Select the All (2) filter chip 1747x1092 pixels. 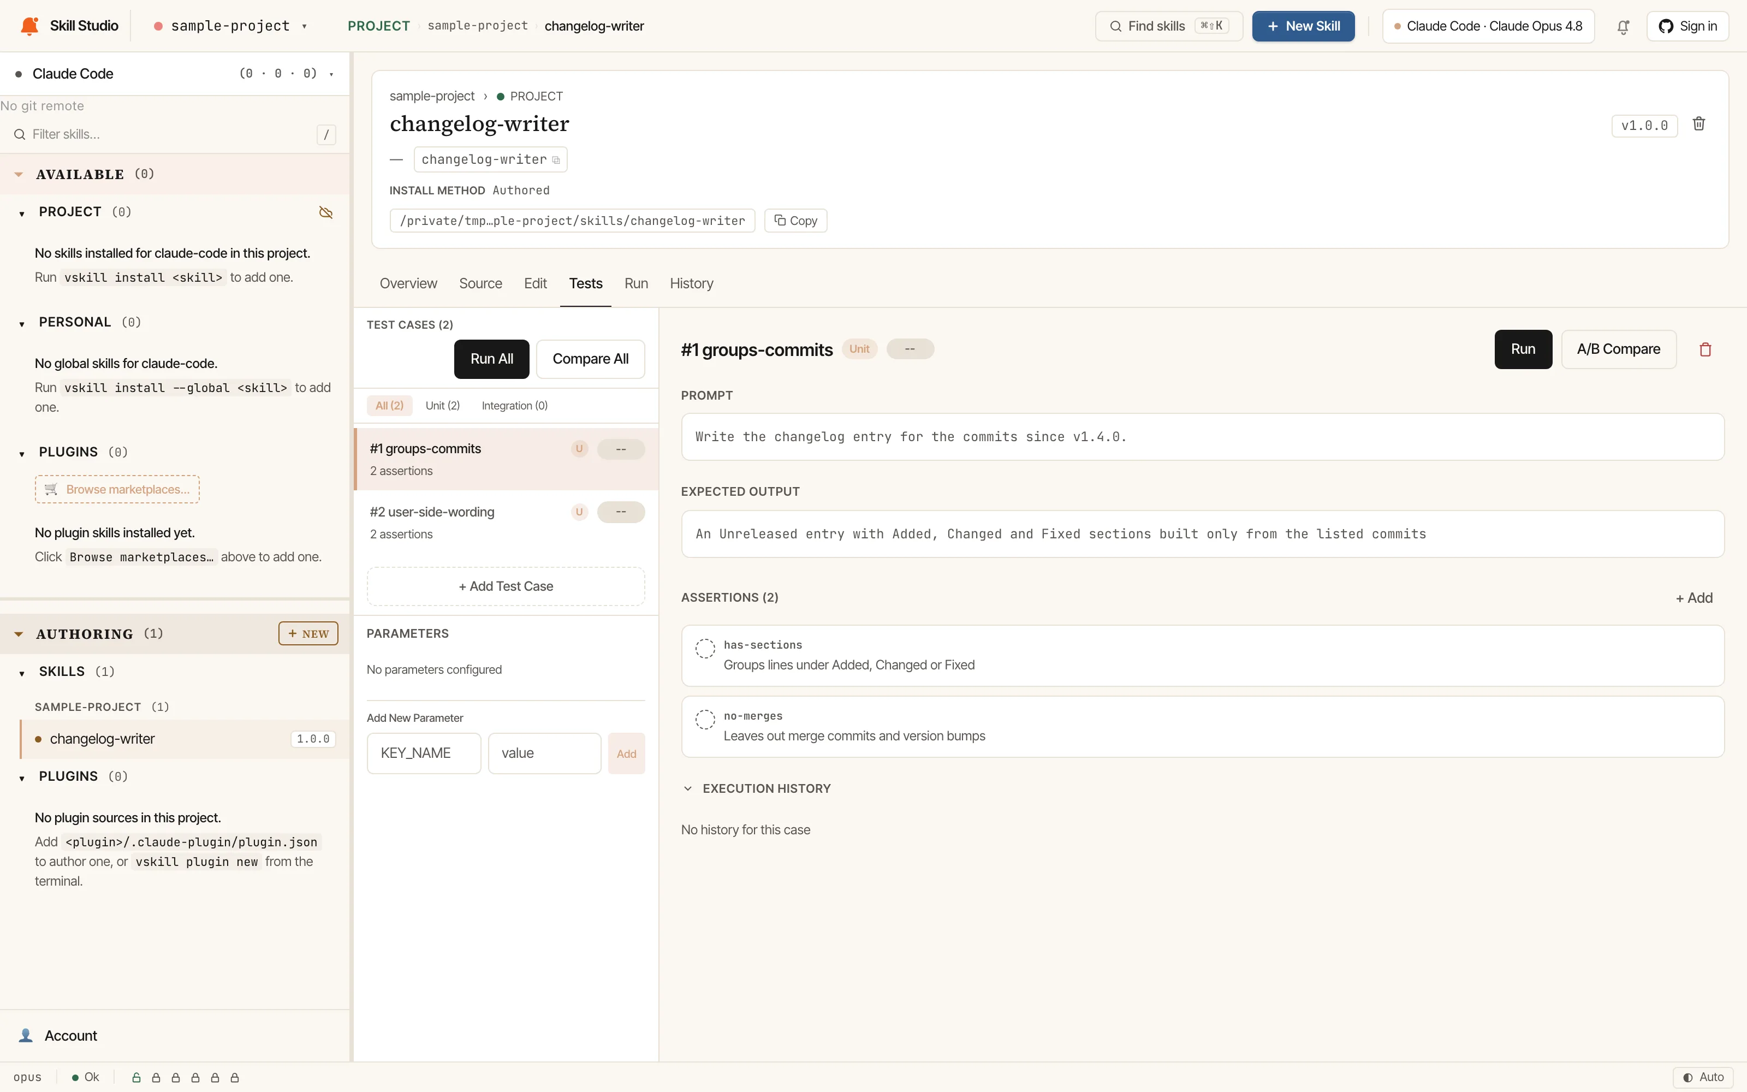pos(389,406)
